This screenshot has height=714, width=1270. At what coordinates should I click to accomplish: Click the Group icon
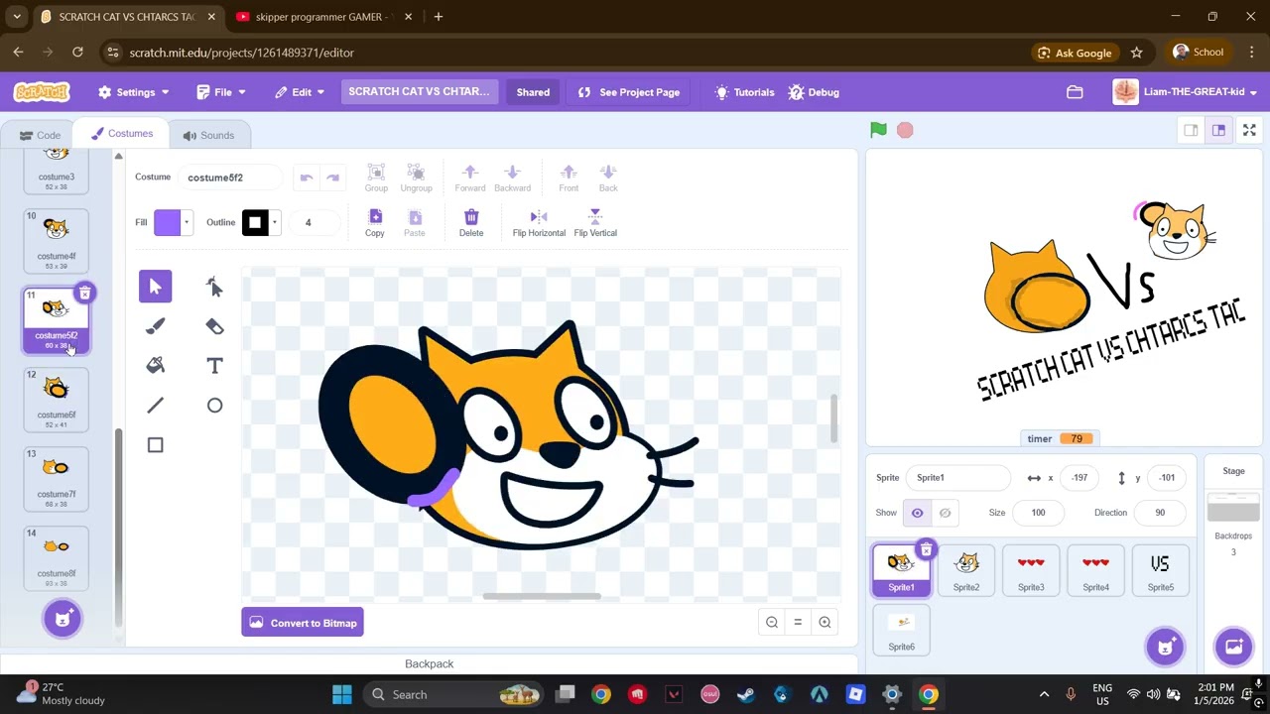click(376, 178)
